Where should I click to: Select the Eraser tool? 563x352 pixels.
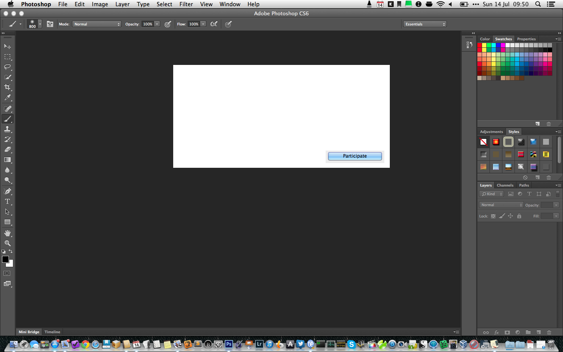point(7,149)
